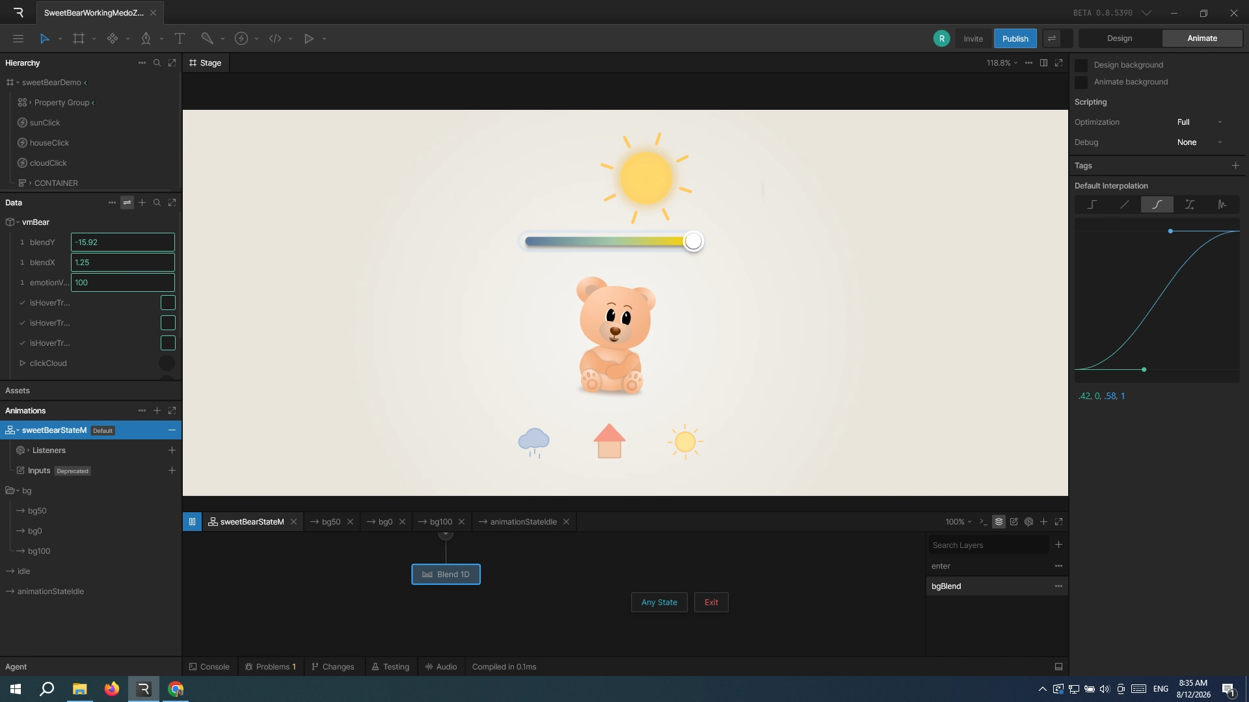Choose Cubic interpolation icon
The image size is (1249, 702).
(x=1157, y=205)
